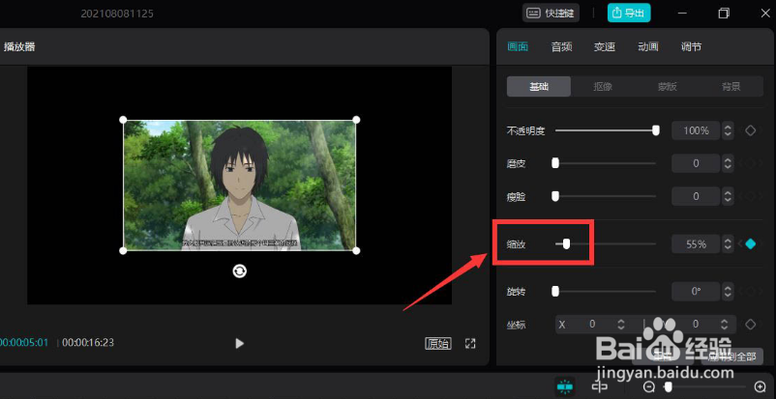The height and width of the screenshot is (399, 776).
Task: Click the 原始 aspect ratio button
Action: click(438, 344)
